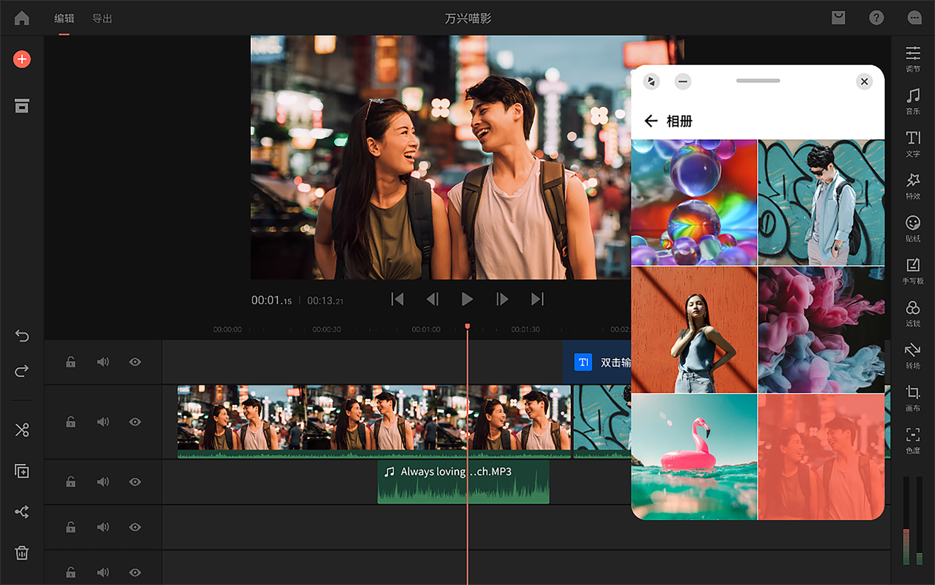Open the Stickers (贴纸) panel
This screenshot has height=585, width=935.
[912, 228]
